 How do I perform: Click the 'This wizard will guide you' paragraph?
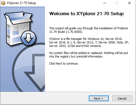(89, 30)
